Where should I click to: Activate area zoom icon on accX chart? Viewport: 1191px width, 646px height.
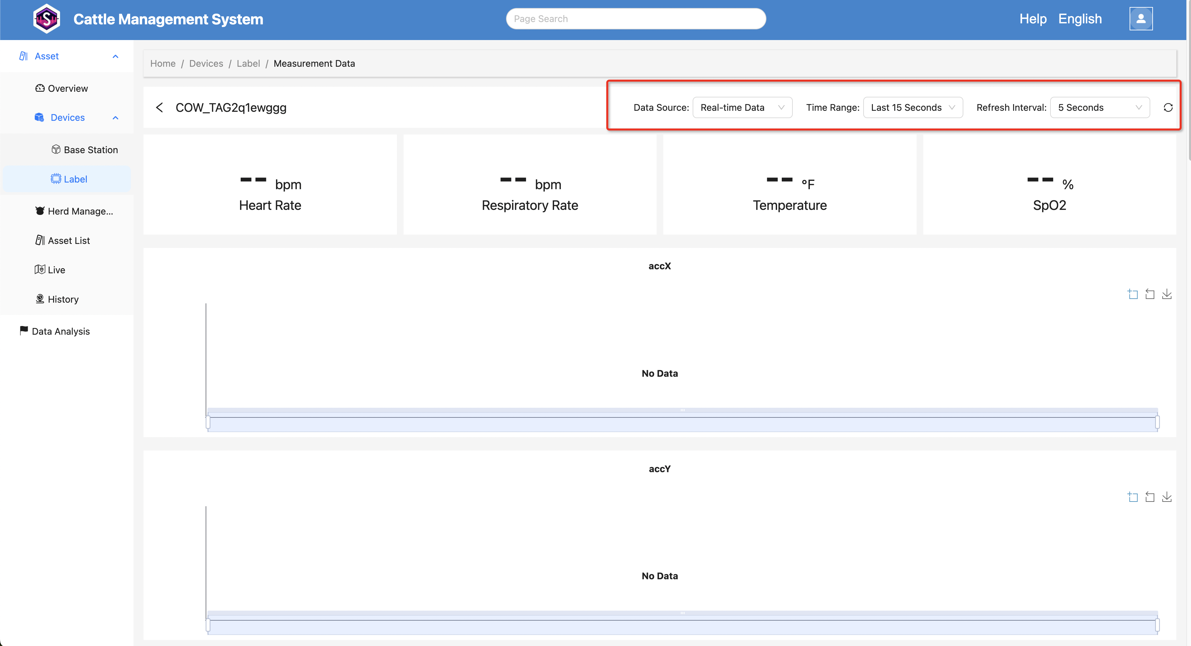tap(1133, 294)
